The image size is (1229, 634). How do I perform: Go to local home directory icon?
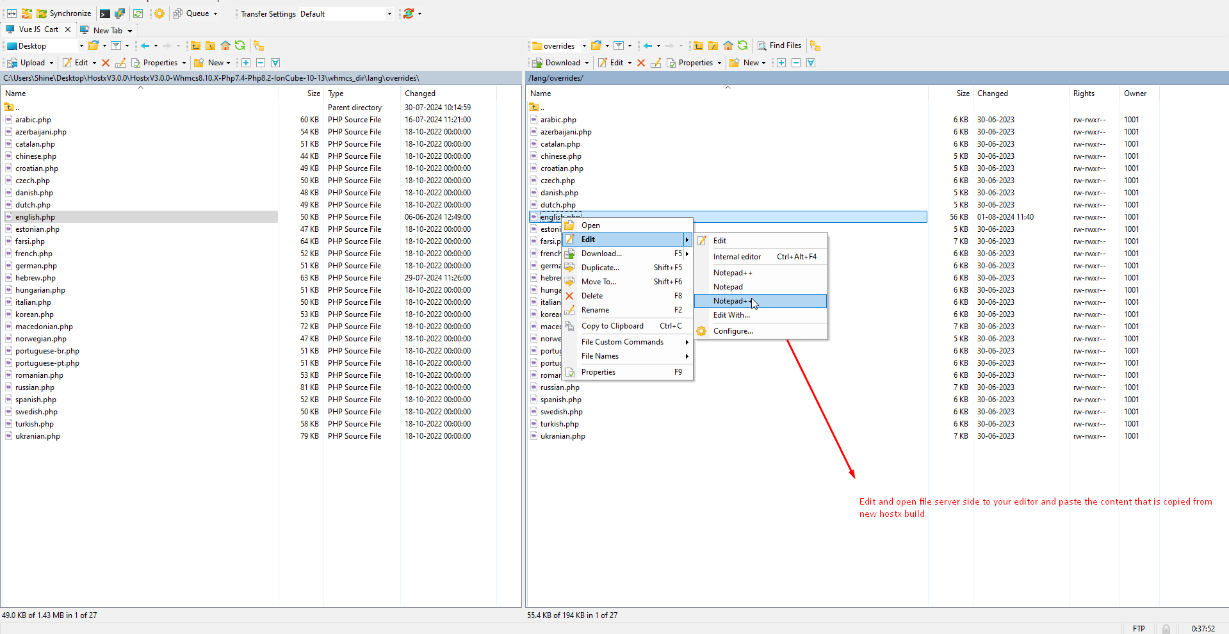click(x=225, y=45)
